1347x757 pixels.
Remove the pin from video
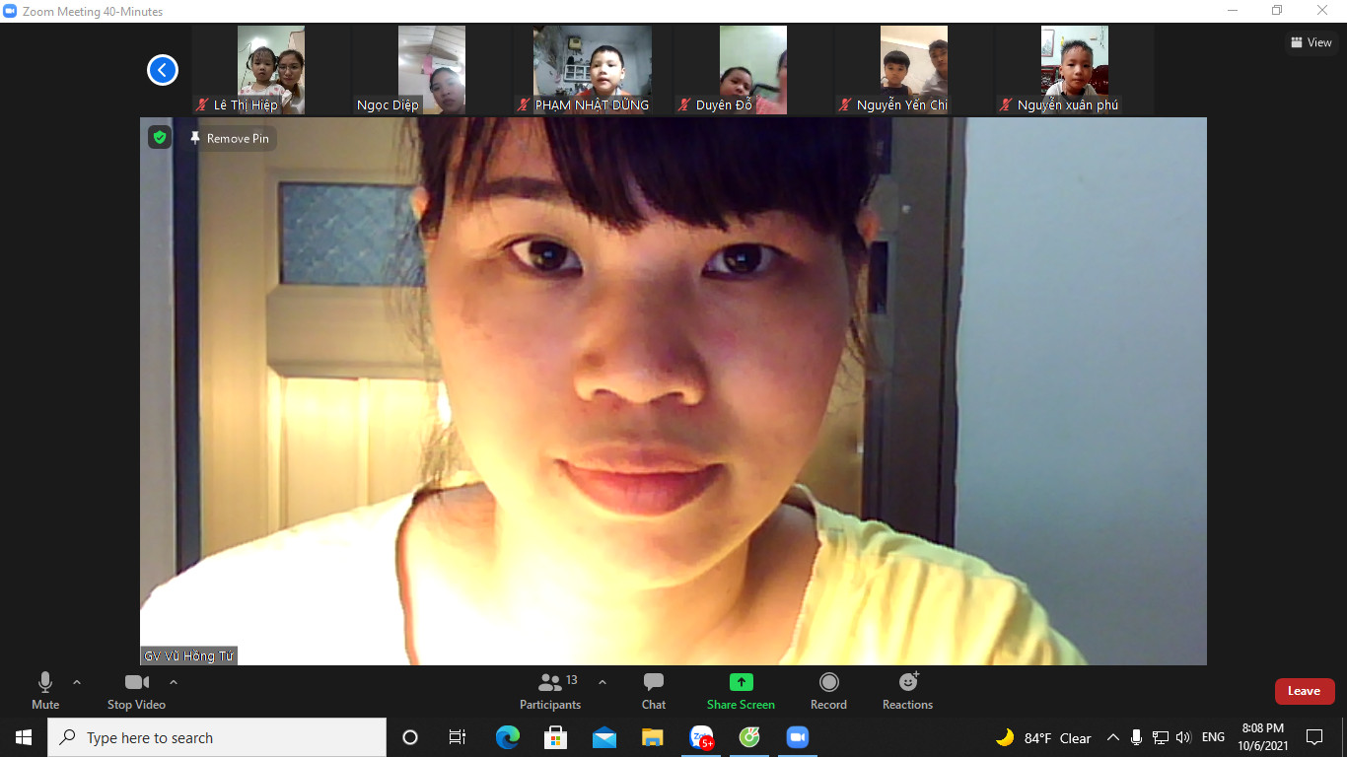coord(230,139)
